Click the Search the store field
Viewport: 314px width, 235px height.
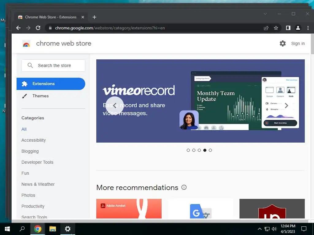[53, 65]
